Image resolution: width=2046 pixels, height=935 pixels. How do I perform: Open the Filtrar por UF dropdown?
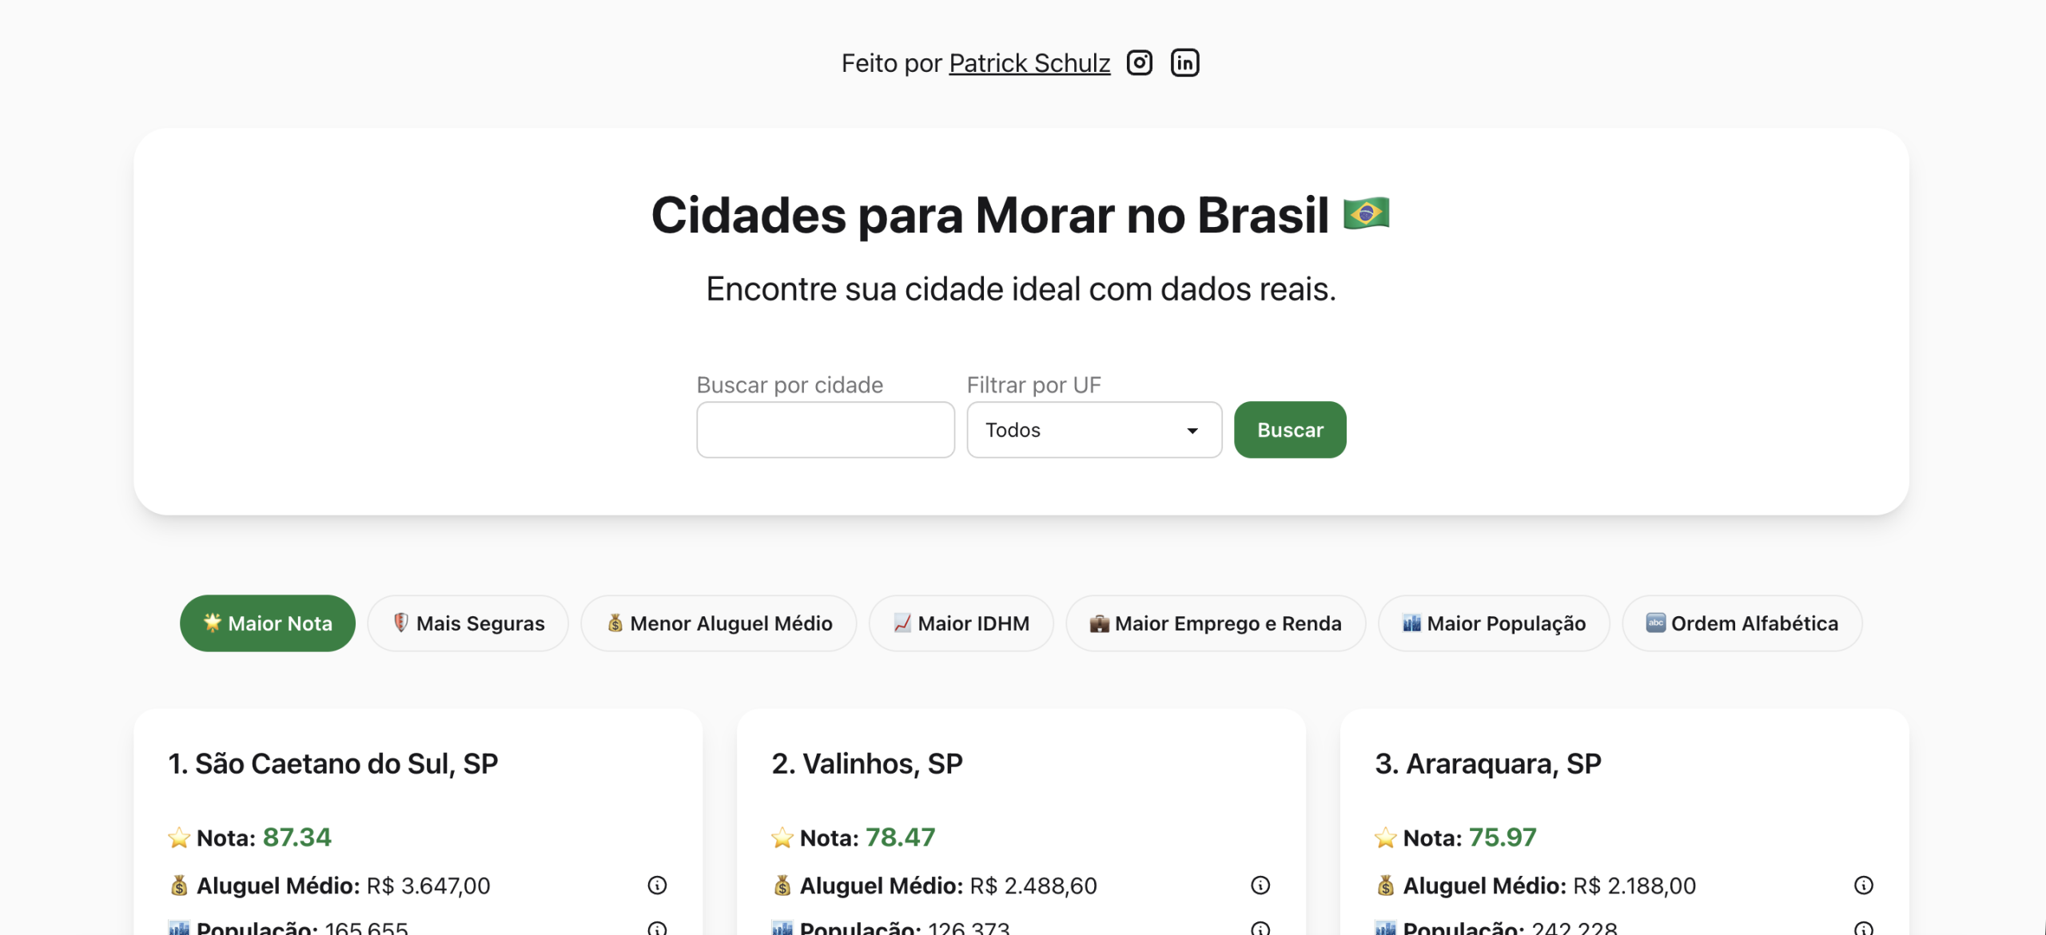pos(1094,430)
